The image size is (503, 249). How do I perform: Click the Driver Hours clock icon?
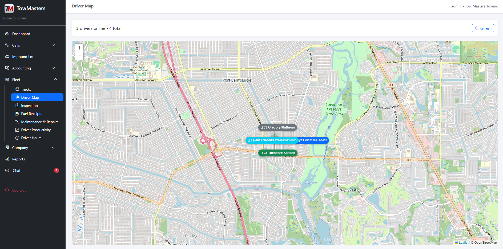click(17, 138)
